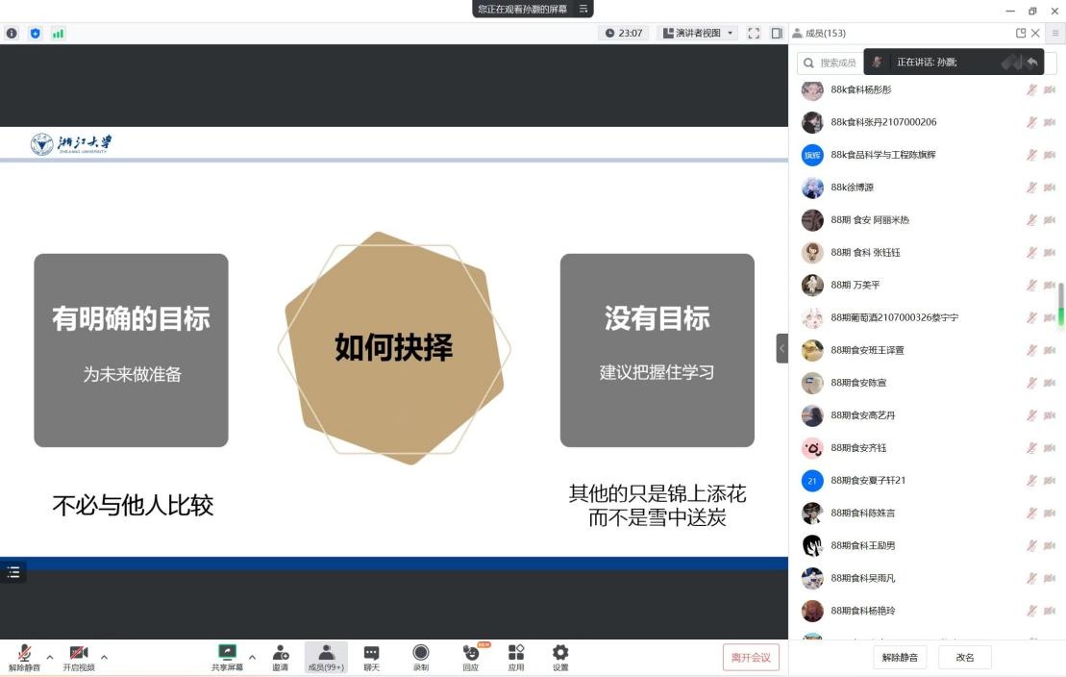
Task: Turn on camera with 开启视频
Action: tap(79, 657)
